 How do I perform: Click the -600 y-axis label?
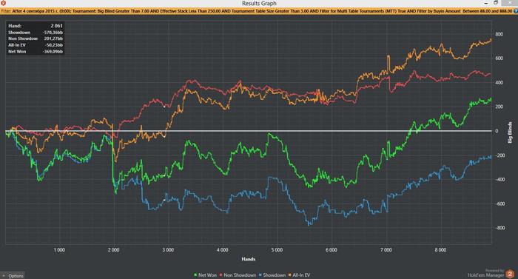click(x=499, y=204)
